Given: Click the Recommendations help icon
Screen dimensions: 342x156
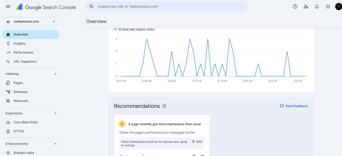Looking at the screenshot, I should tap(164, 106).
